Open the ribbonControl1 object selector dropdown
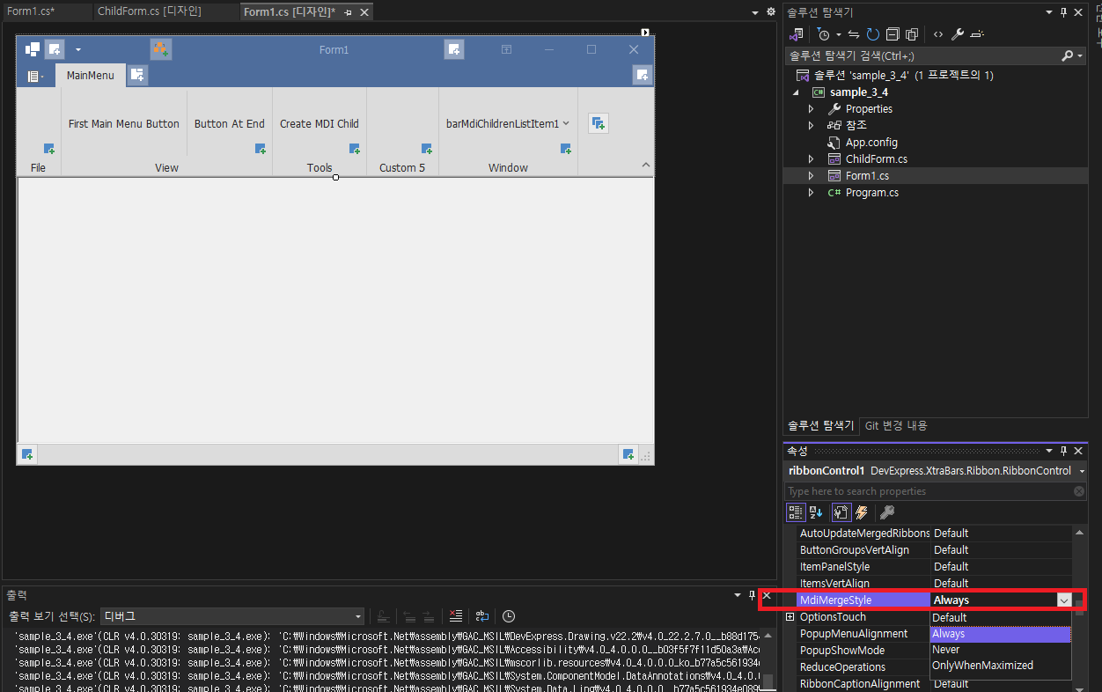This screenshot has height=692, width=1102. [x=1082, y=471]
